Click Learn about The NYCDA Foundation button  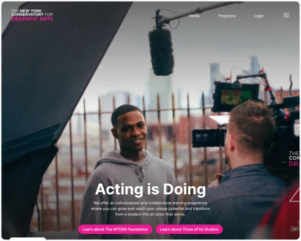pyautogui.click(x=115, y=229)
